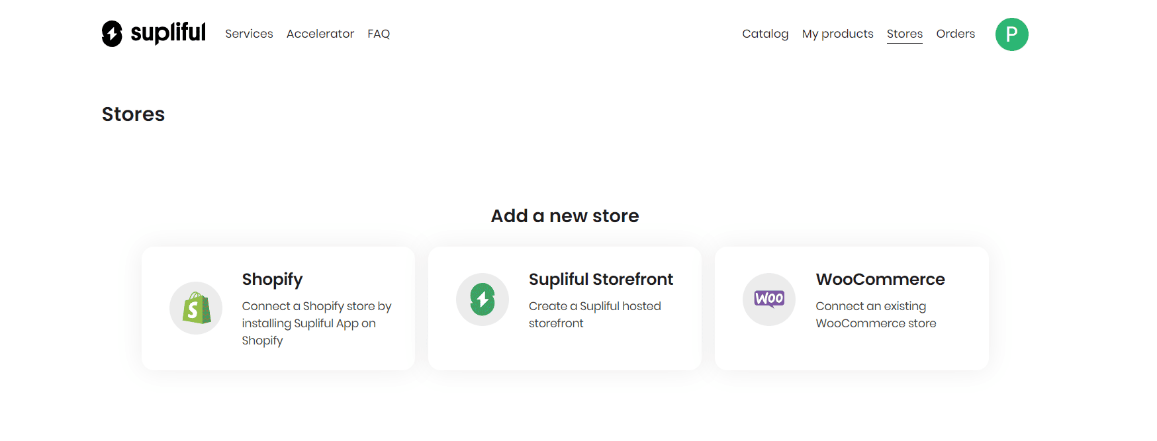Open the Services page

(249, 34)
